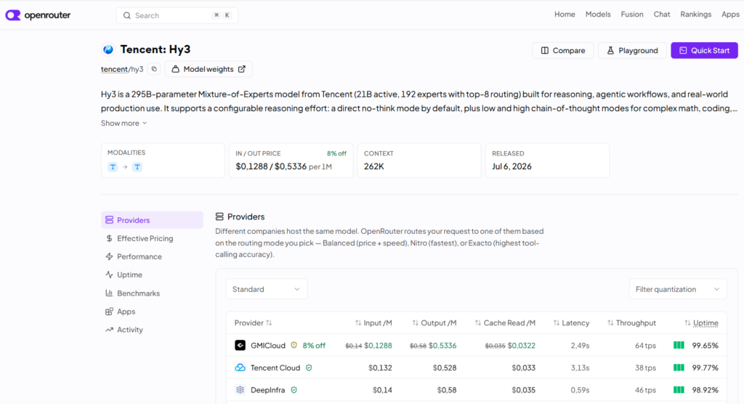Expand description with Show more
This screenshot has height=404, width=744.
point(124,123)
